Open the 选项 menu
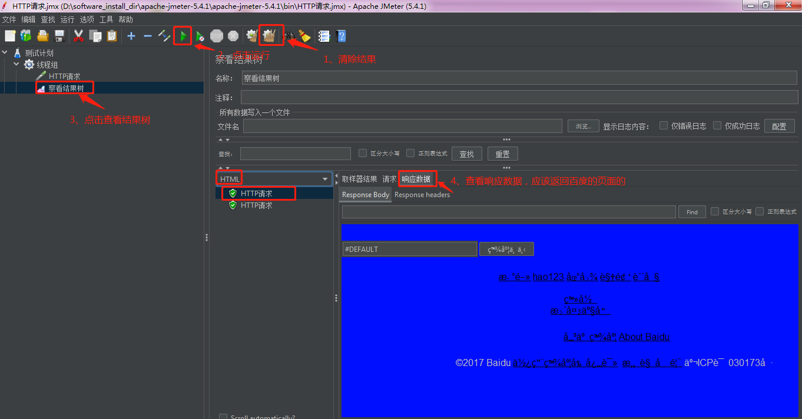This screenshot has height=419, width=802. pos(87,19)
